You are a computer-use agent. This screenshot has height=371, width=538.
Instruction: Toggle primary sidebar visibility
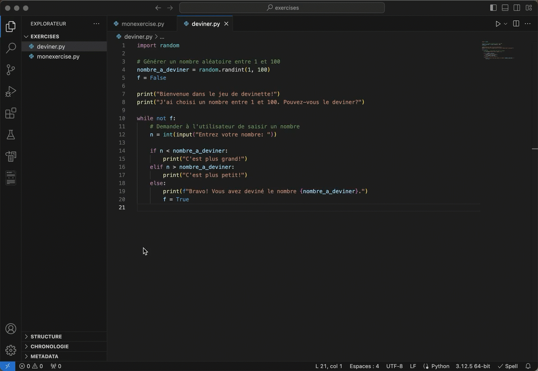493,8
